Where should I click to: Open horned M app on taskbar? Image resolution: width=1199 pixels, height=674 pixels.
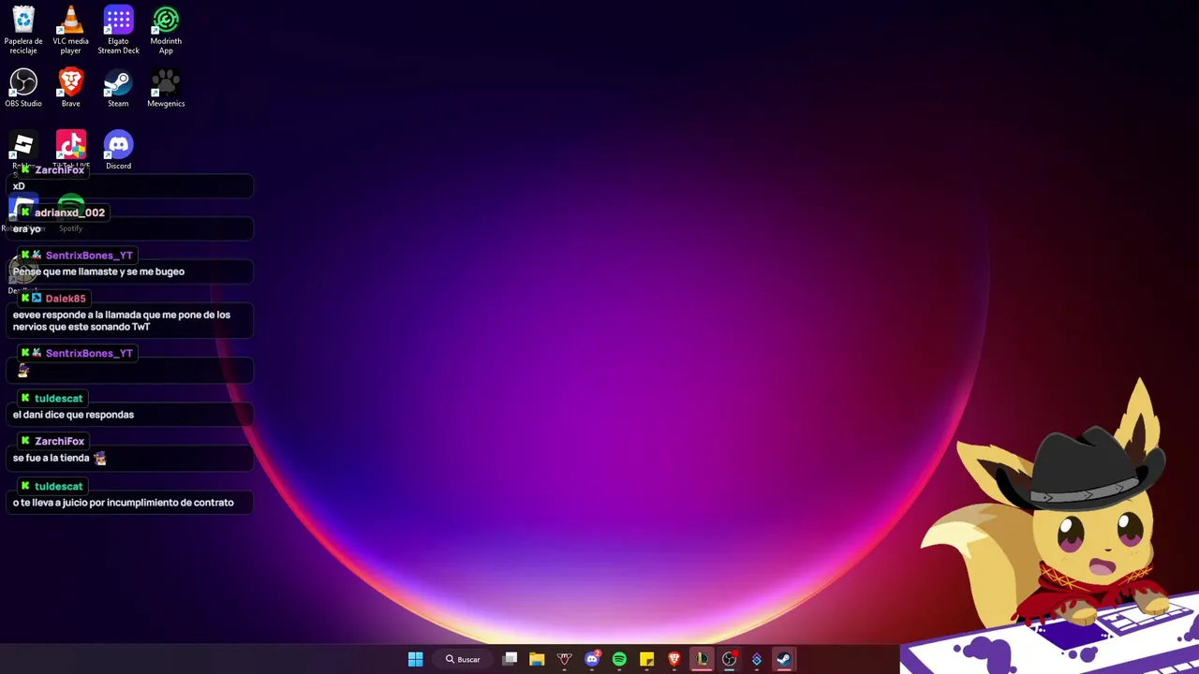(x=564, y=659)
